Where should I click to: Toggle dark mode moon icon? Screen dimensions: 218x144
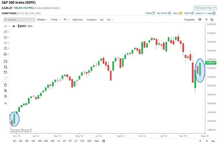[212, 20]
